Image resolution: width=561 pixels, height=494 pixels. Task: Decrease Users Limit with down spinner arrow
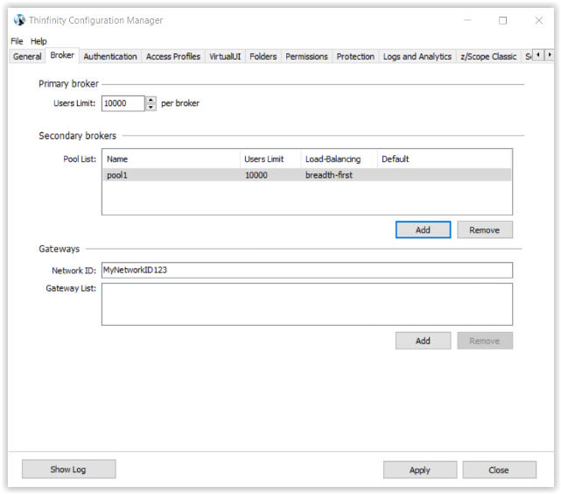click(x=151, y=108)
